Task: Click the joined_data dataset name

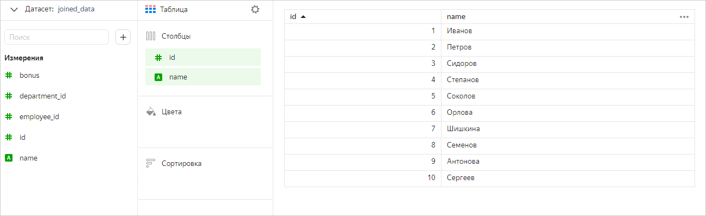Action: 76,9
